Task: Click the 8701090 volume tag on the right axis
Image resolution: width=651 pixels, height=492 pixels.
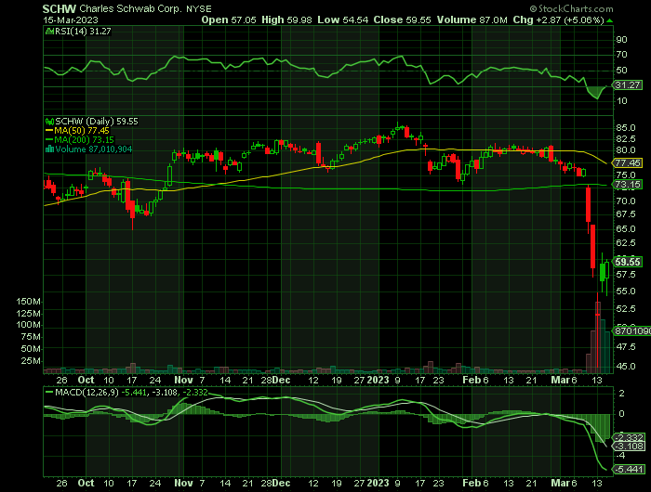Action: click(x=631, y=331)
